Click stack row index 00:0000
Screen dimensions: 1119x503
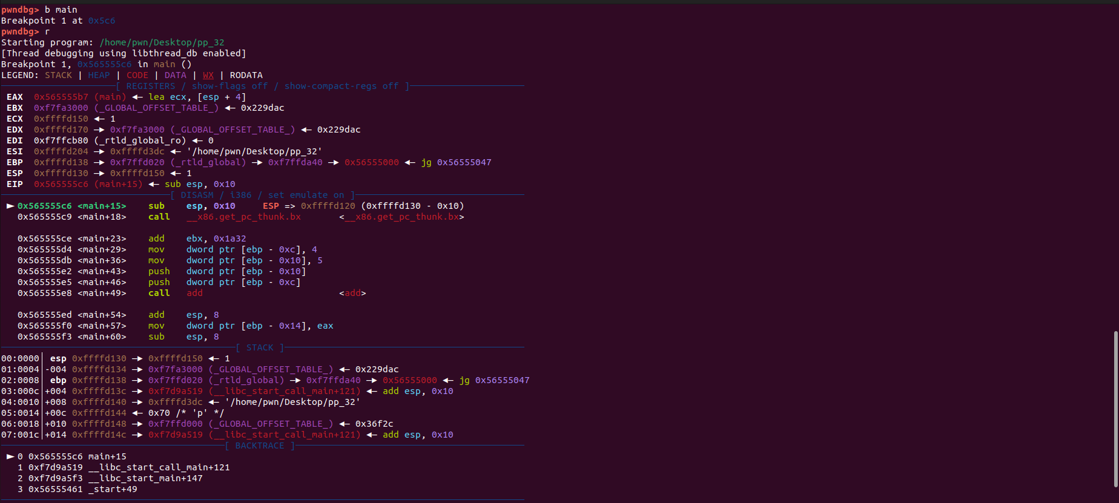click(x=20, y=358)
